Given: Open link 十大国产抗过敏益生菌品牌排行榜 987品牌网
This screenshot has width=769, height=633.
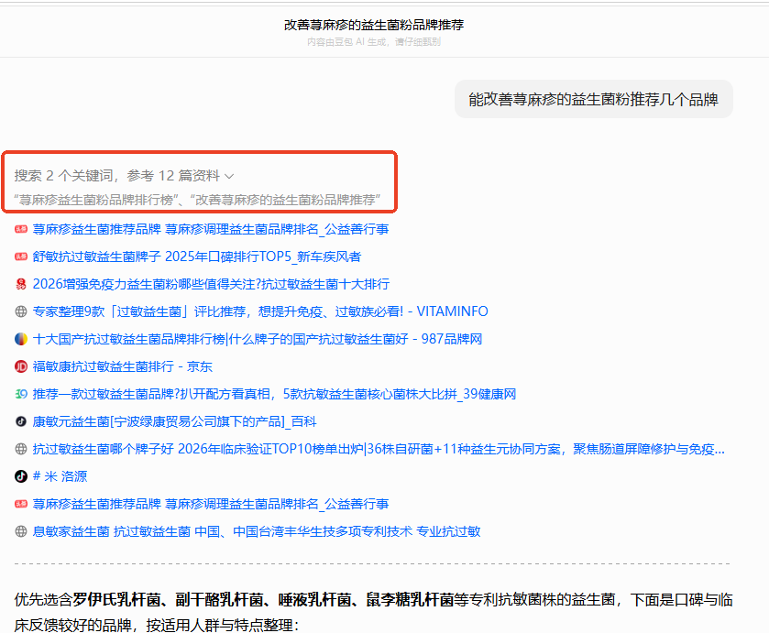Looking at the screenshot, I should pyautogui.click(x=257, y=339).
